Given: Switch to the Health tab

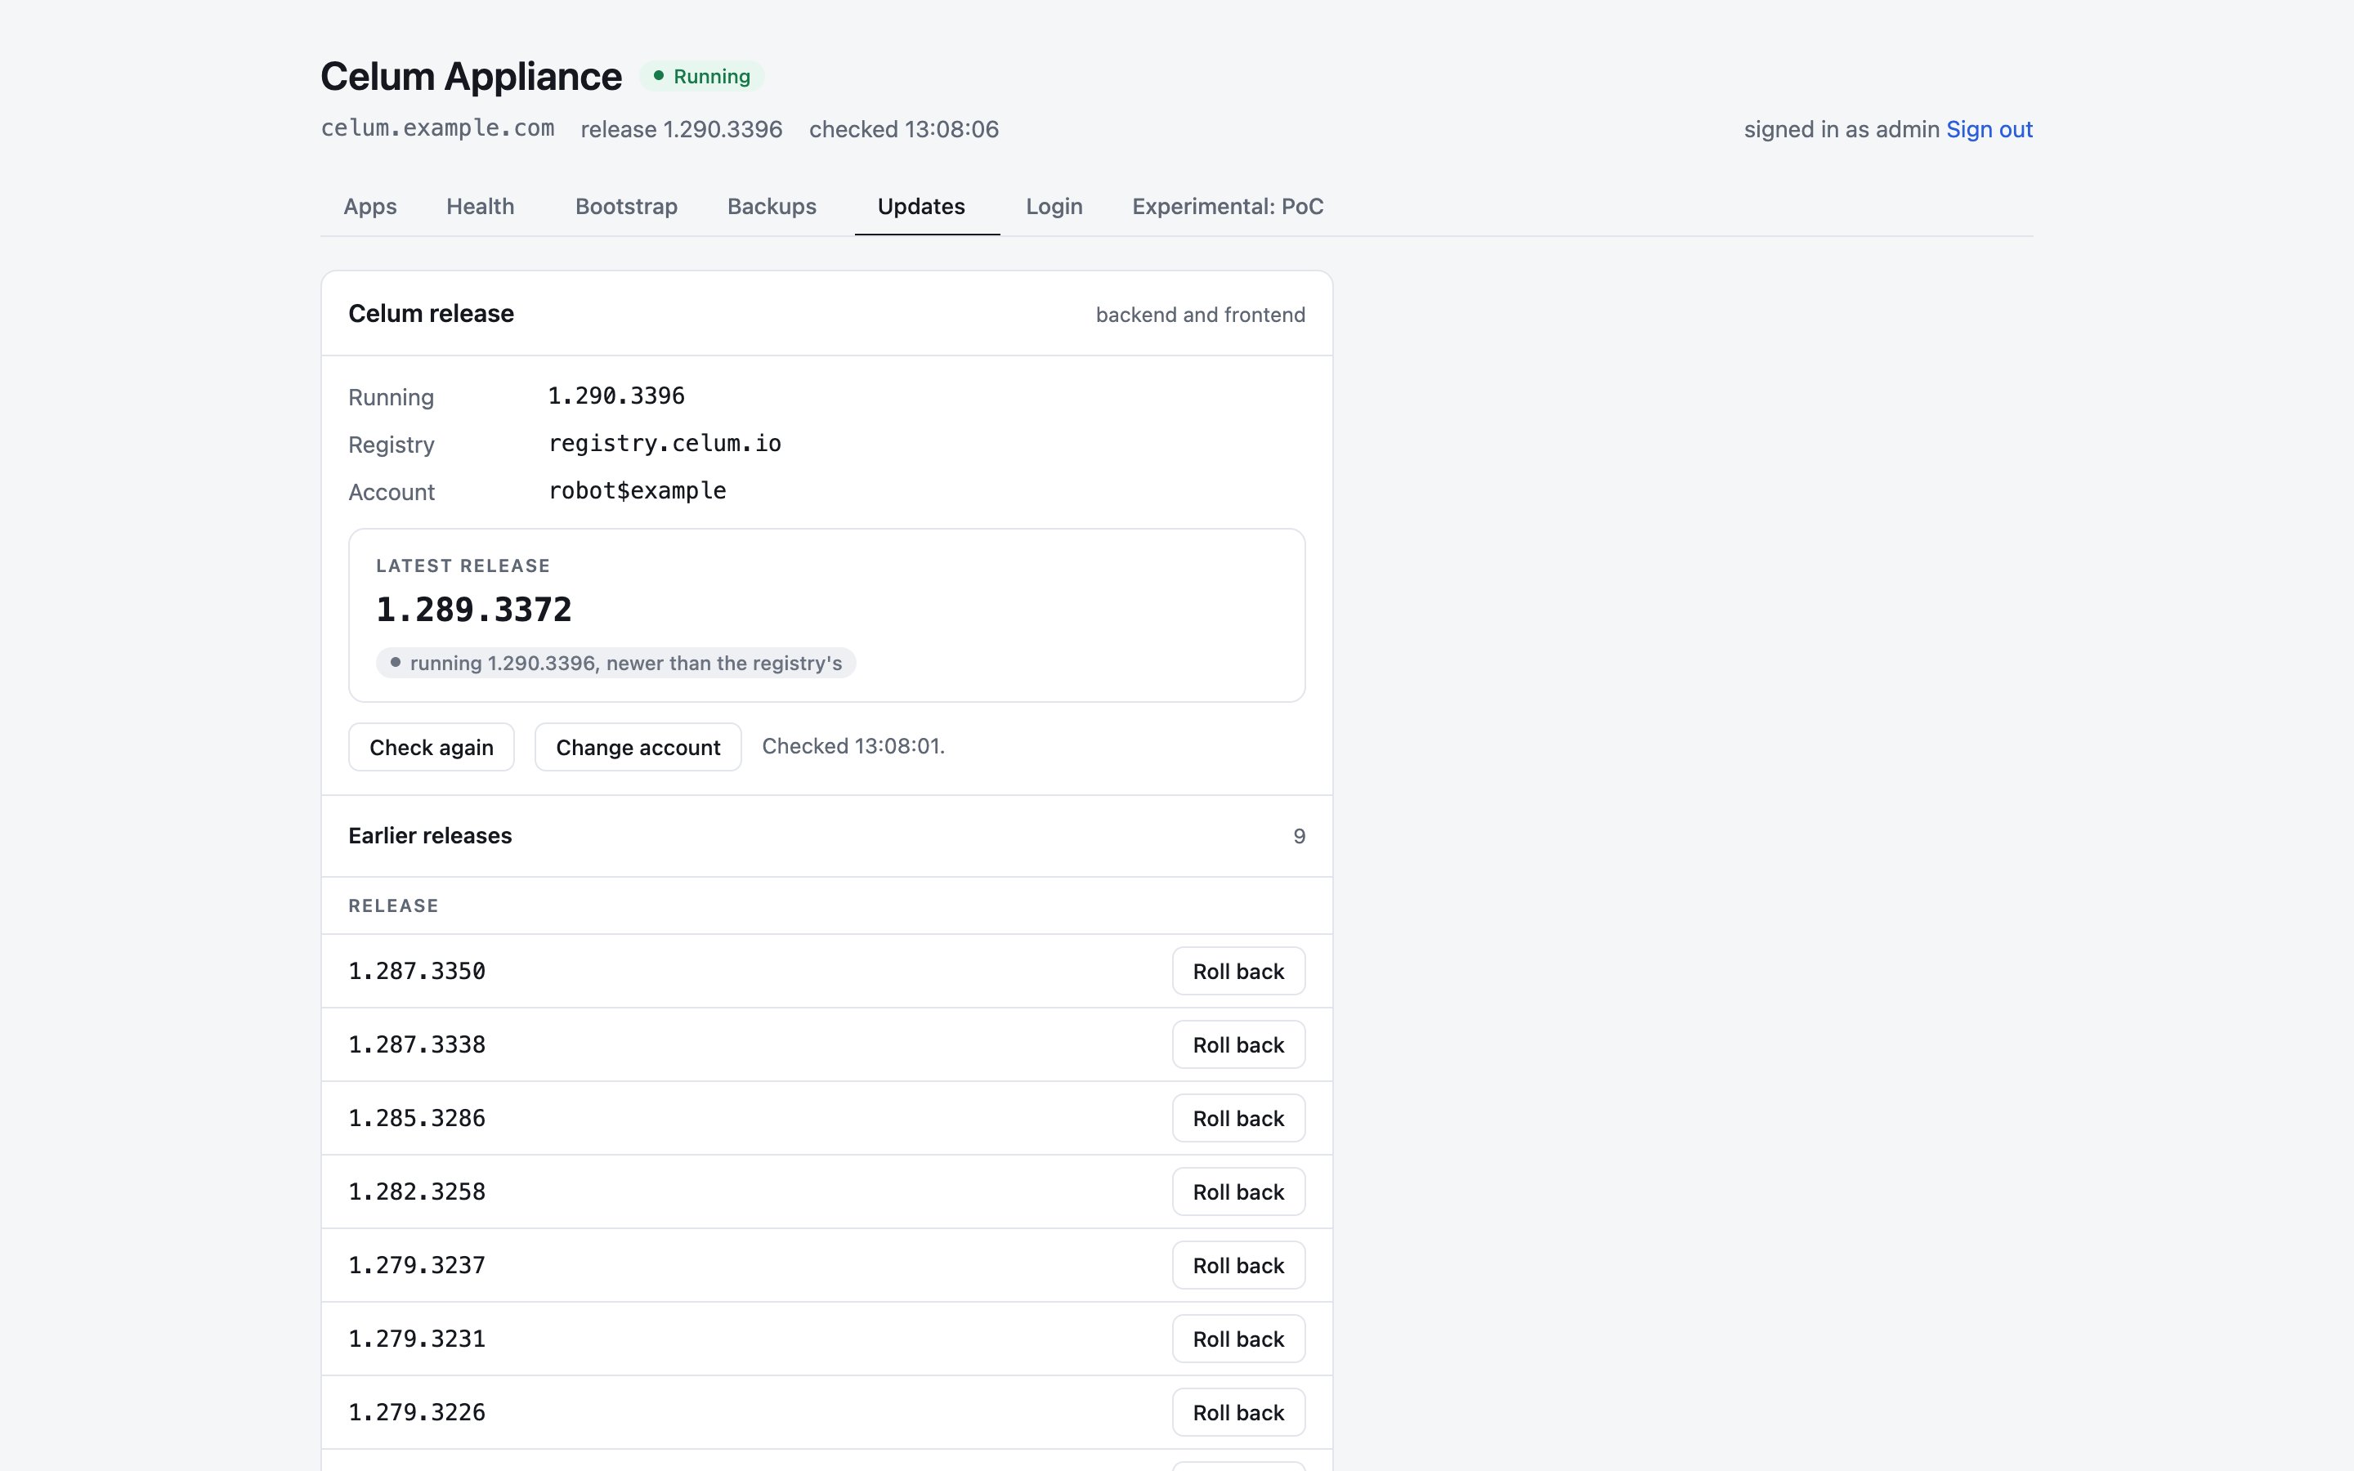Looking at the screenshot, I should click(x=480, y=206).
